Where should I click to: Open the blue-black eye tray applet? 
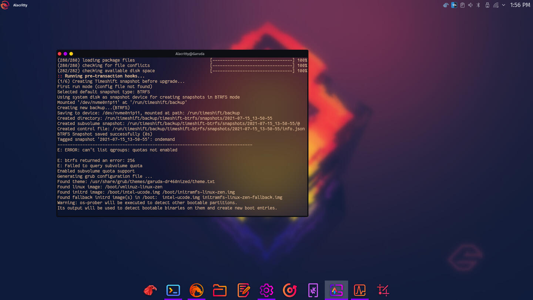tap(454, 5)
